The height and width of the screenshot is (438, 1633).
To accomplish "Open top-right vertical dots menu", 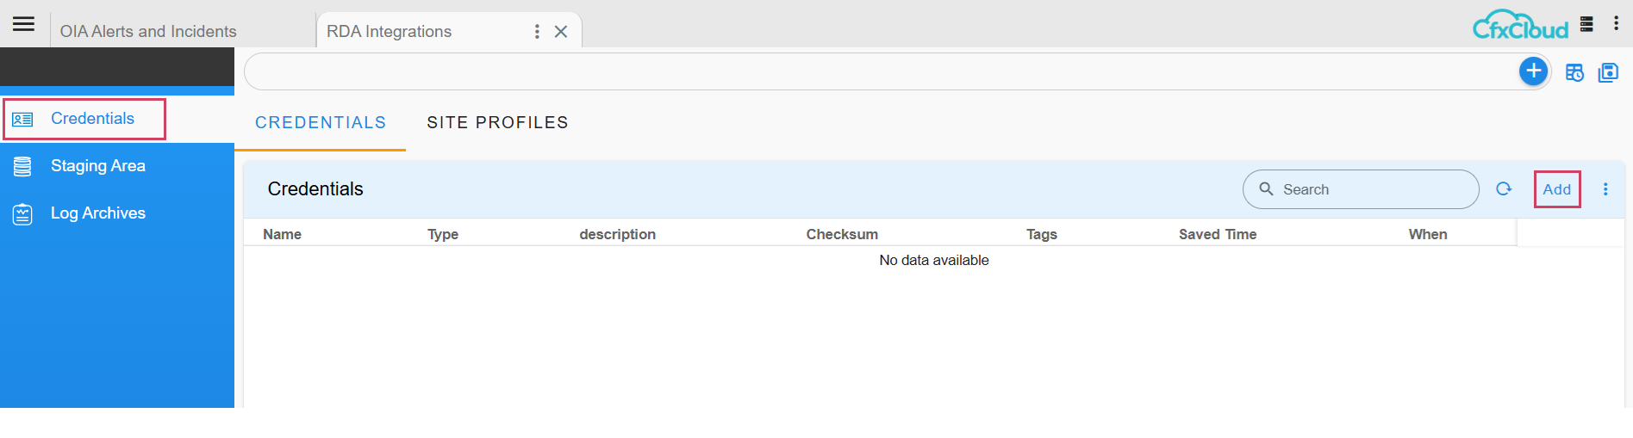I will (x=1616, y=24).
